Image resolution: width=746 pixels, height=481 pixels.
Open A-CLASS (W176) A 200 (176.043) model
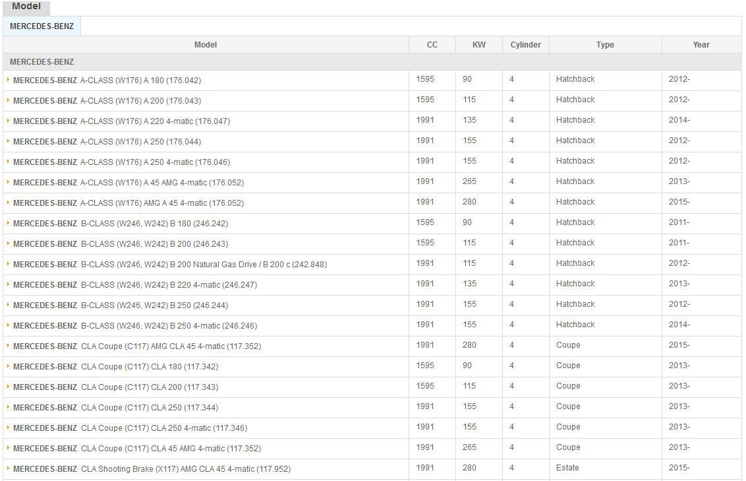tap(107, 101)
